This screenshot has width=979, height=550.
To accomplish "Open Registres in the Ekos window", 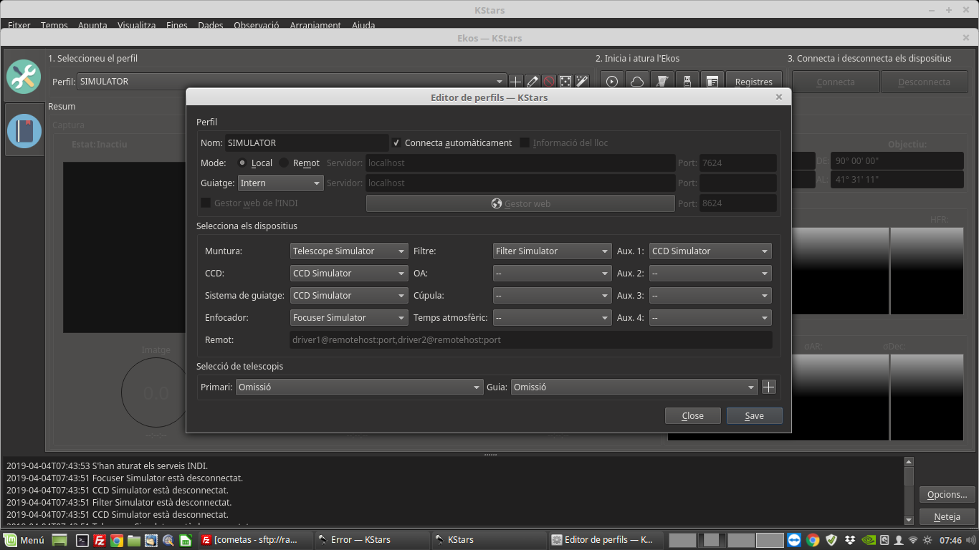I will coord(754,82).
